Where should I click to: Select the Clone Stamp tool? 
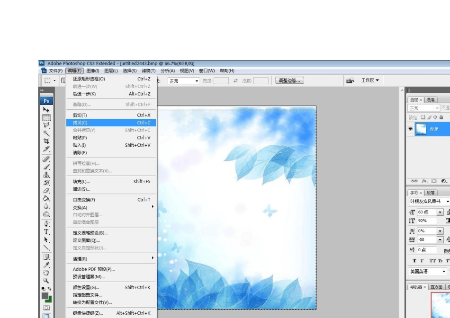click(x=46, y=174)
